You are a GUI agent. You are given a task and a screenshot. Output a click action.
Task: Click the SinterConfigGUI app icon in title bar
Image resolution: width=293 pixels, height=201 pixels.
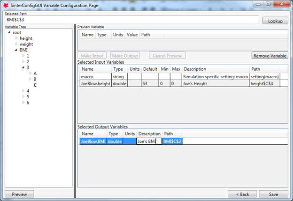click(6, 5)
